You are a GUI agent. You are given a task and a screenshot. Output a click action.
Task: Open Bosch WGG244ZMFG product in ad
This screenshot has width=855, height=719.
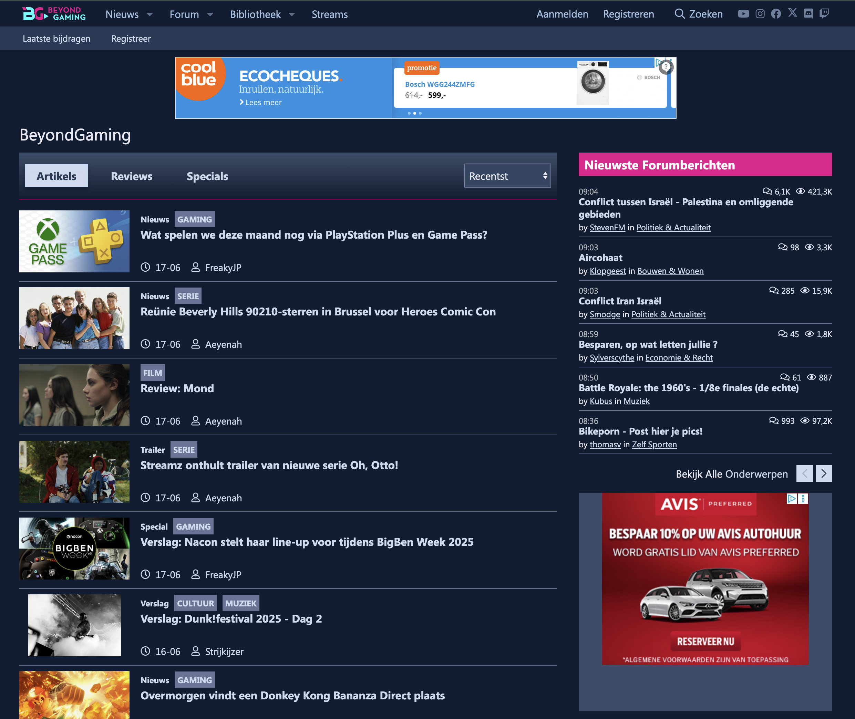440,84
